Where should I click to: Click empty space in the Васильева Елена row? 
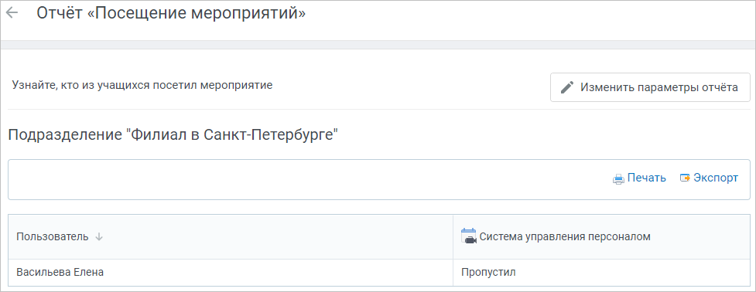point(279,273)
